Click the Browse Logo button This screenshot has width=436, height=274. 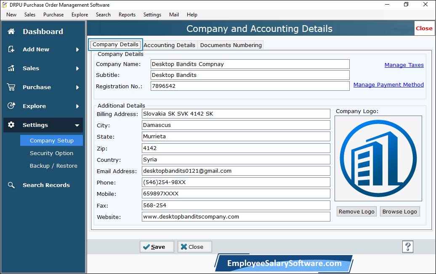pos(399,211)
